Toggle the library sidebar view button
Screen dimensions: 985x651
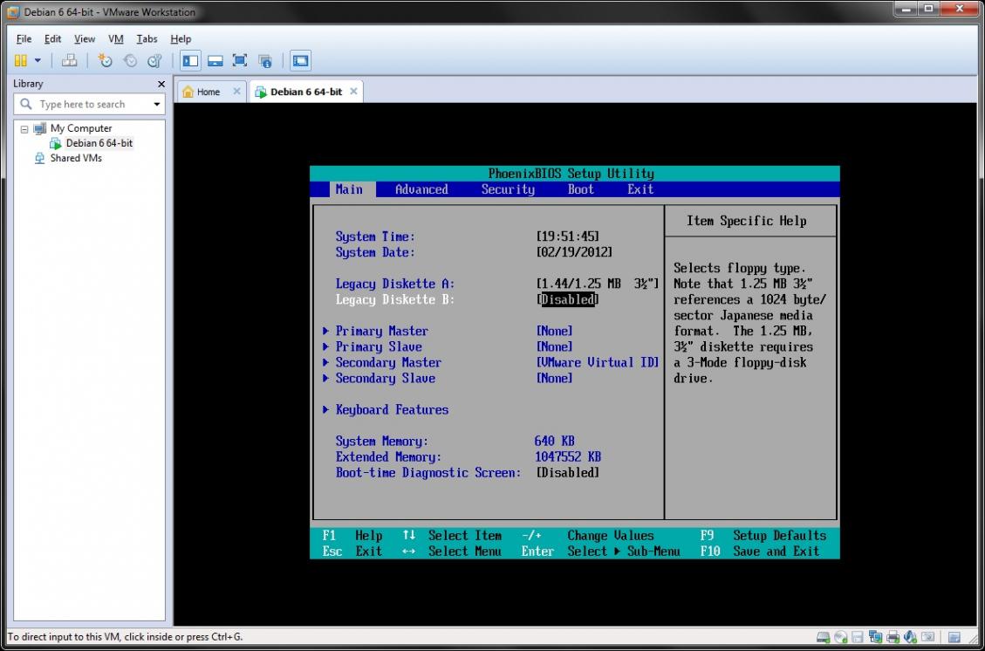190,60
